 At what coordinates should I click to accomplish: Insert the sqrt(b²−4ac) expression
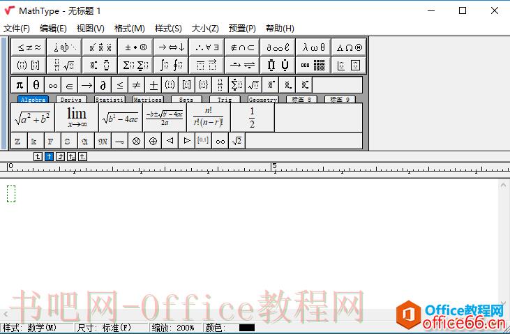pos(121,118)
